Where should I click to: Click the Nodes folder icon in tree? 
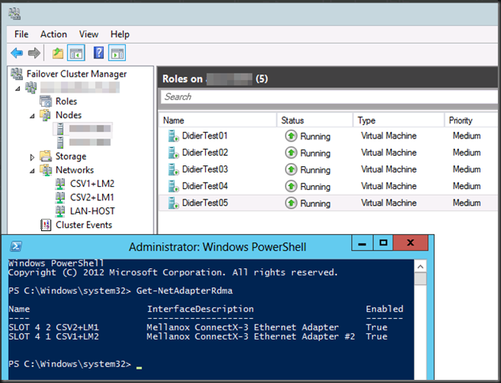pyautogui.click(x=45, y=115)
